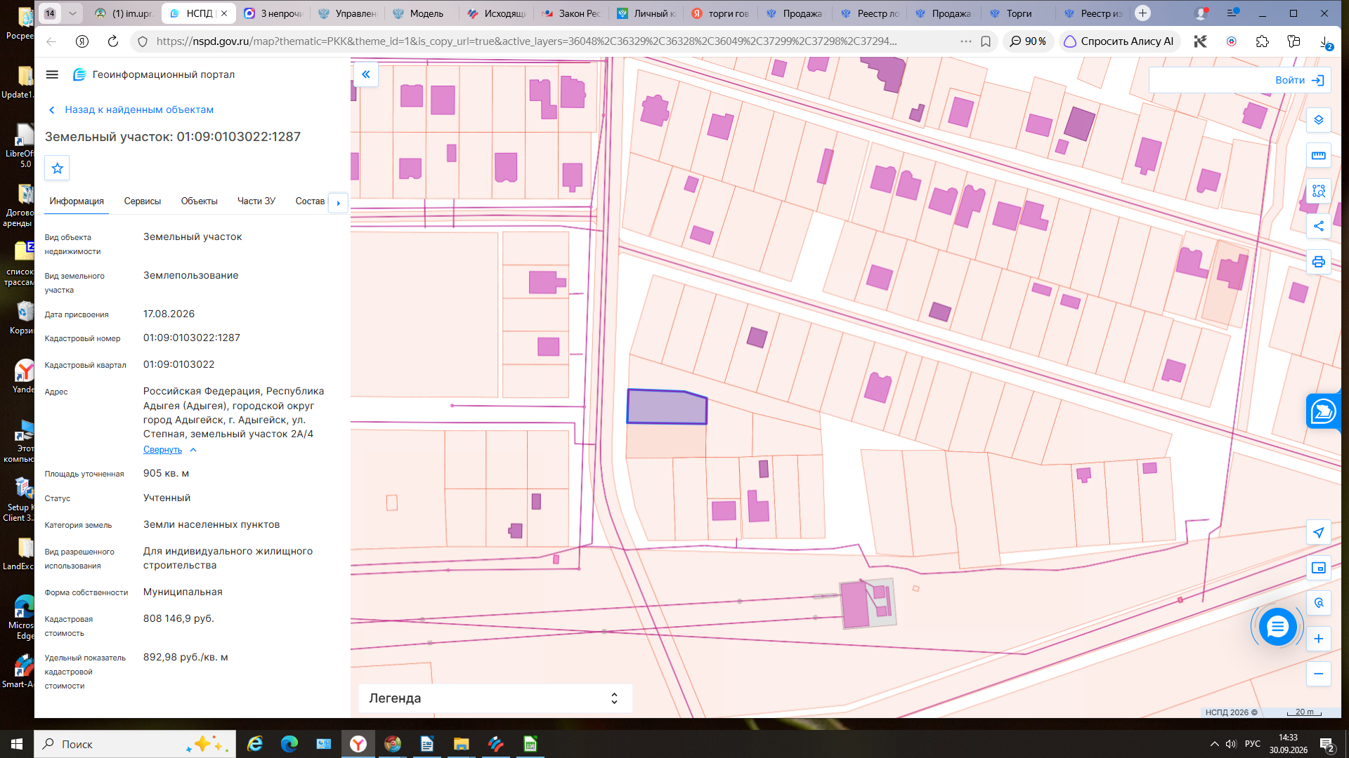The width and height of the screenshot is (1349, 758).
Task: Open the Закон Рес browser tab
Action: click(x=571, y=13)
